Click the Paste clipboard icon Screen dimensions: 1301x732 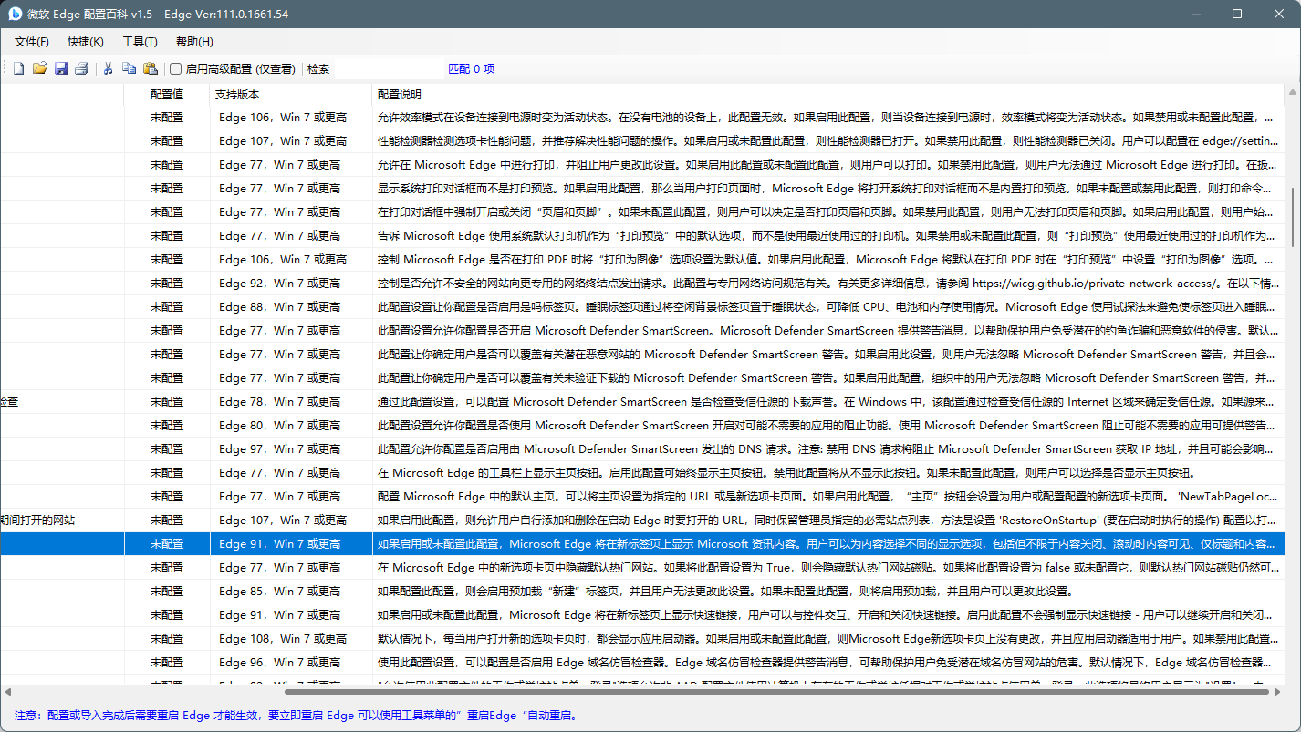151,68
